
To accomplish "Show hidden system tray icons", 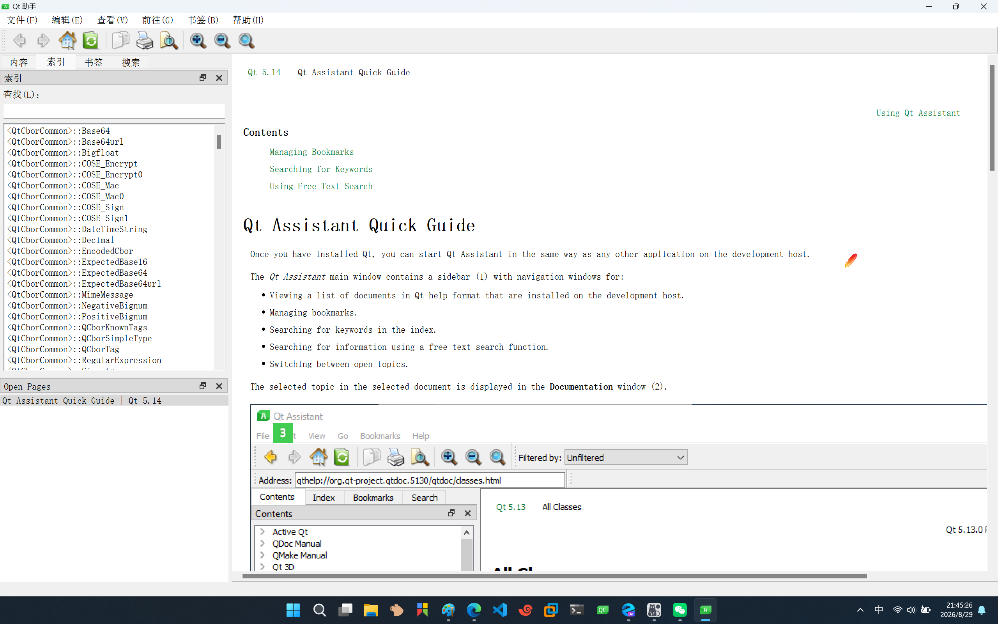I will 860,610.
